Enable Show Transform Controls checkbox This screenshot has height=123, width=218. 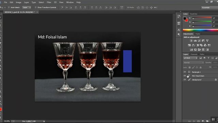(35, 8)
